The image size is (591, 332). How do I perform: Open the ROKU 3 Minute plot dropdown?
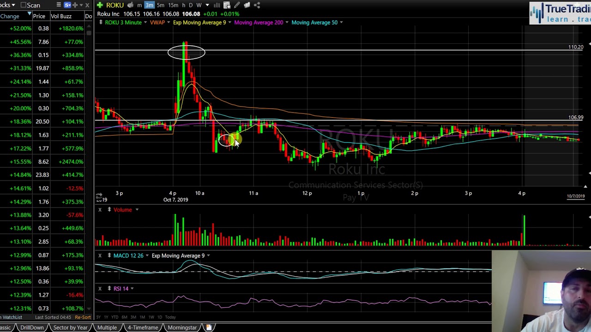point(145,23)
